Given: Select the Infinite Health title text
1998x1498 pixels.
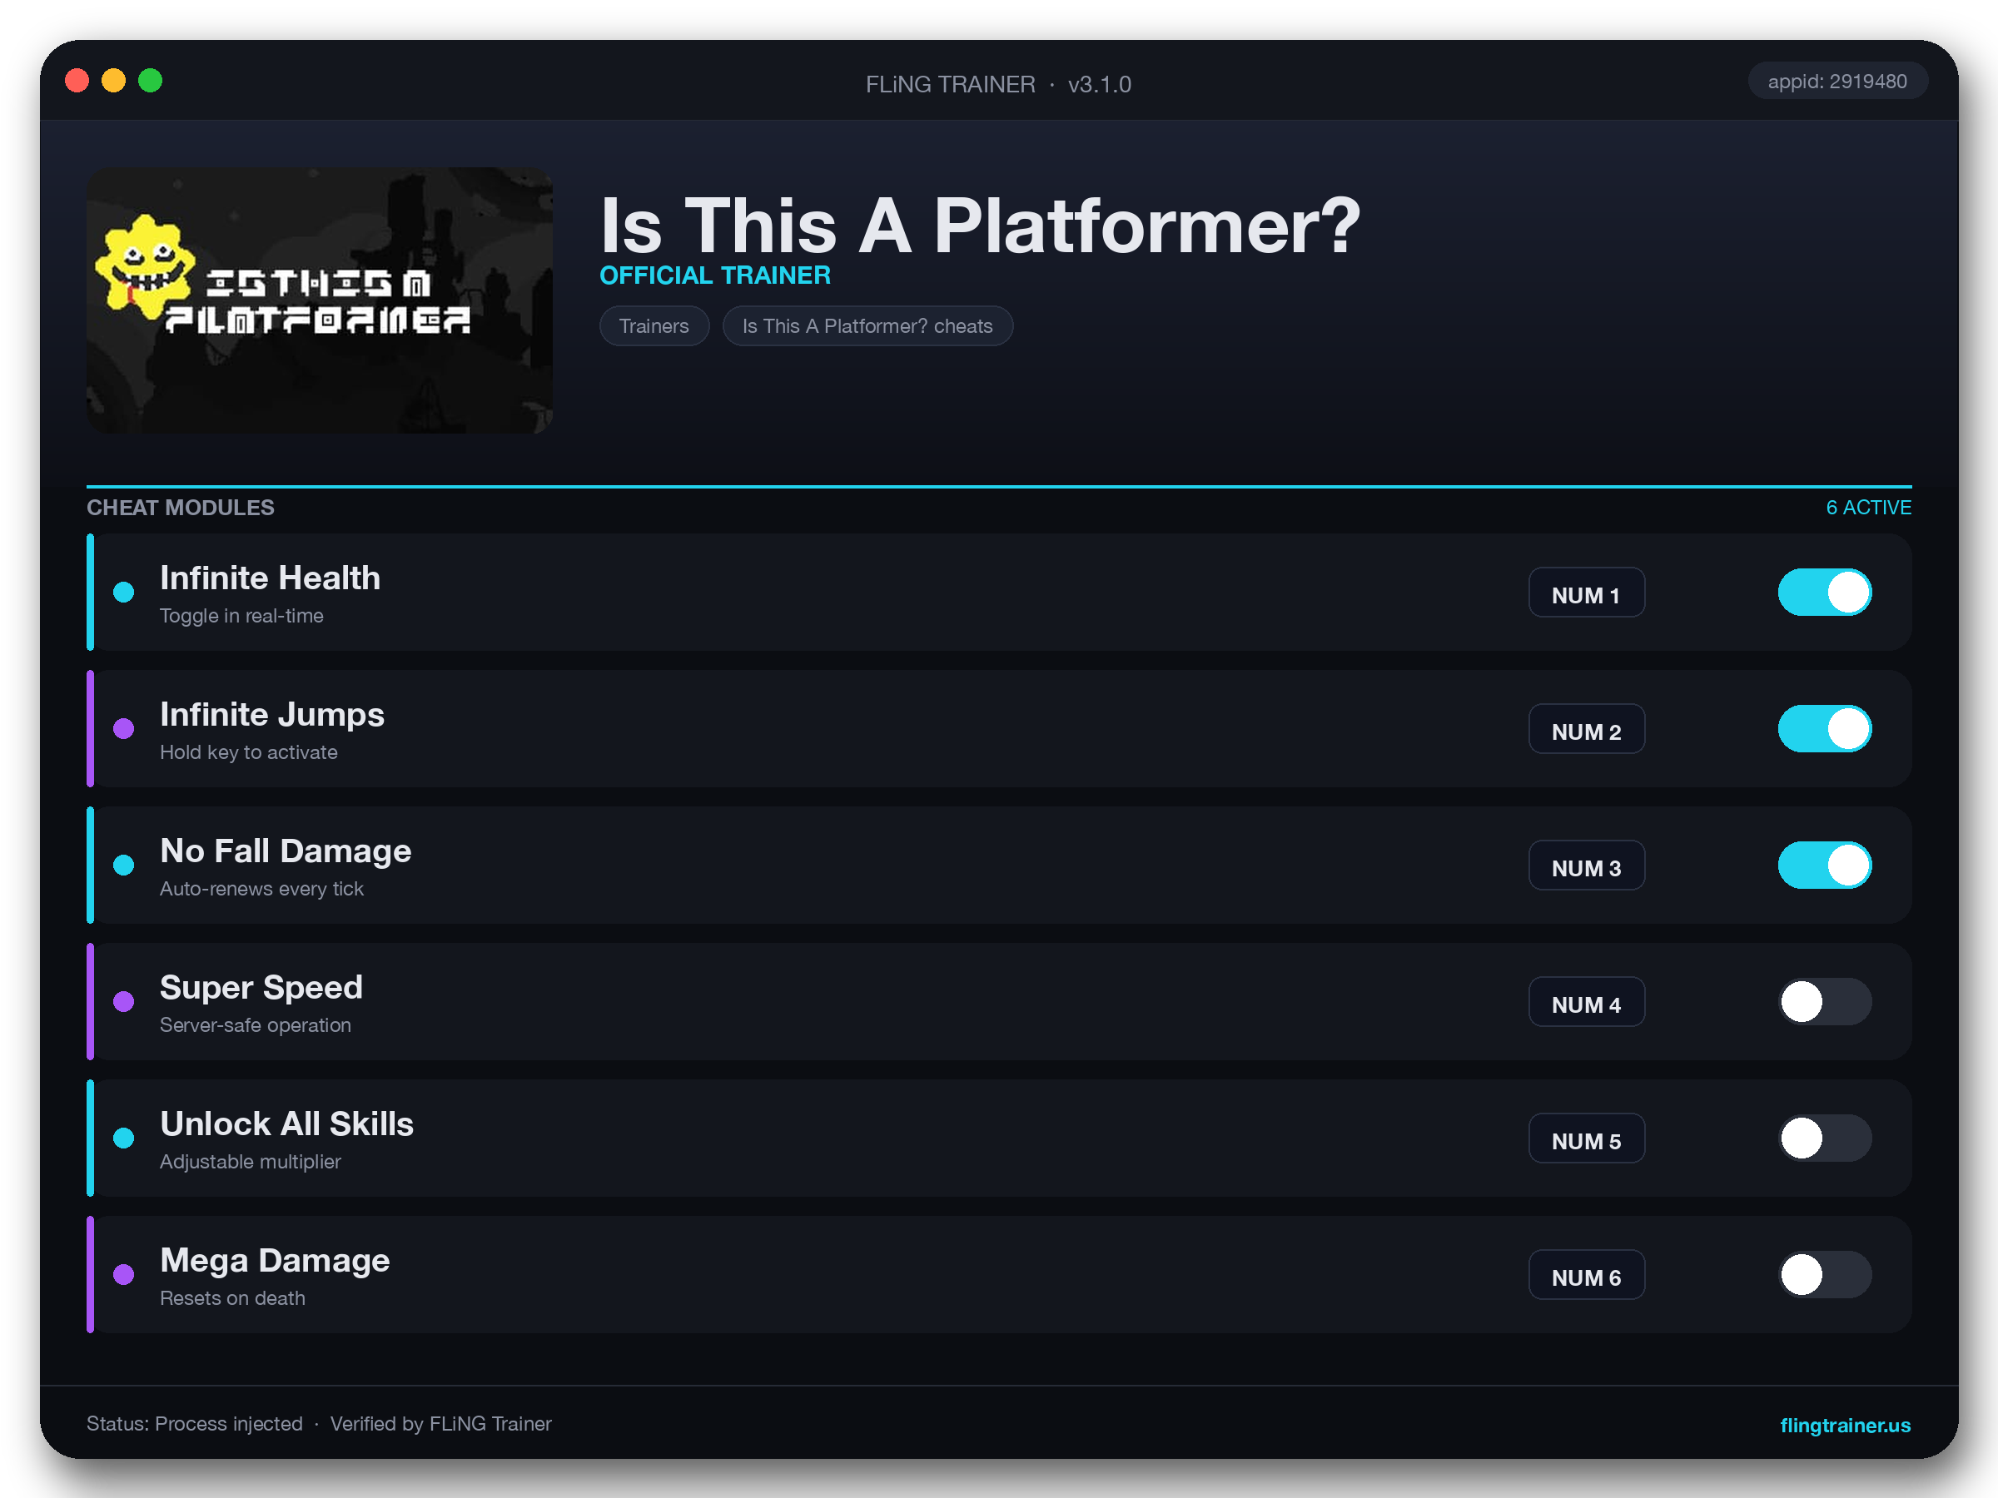Looking at the screenshot, I should 270,578.
